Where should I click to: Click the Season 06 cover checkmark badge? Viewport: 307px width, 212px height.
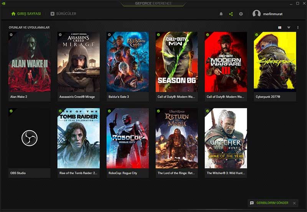[x=158, y=35]
